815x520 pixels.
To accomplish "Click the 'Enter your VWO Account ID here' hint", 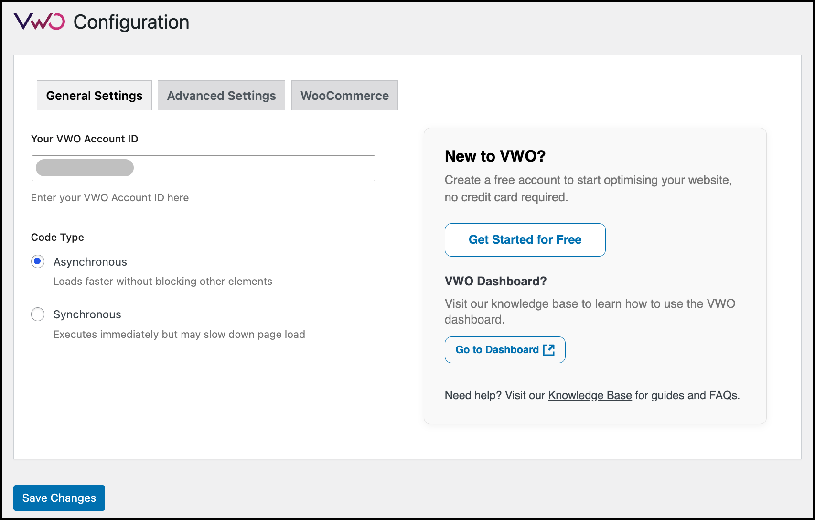I will [x=110, y=197].
